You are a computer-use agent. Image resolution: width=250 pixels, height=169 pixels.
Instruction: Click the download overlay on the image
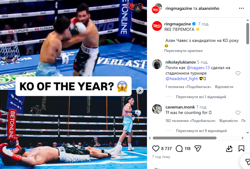tap(138, 8)
